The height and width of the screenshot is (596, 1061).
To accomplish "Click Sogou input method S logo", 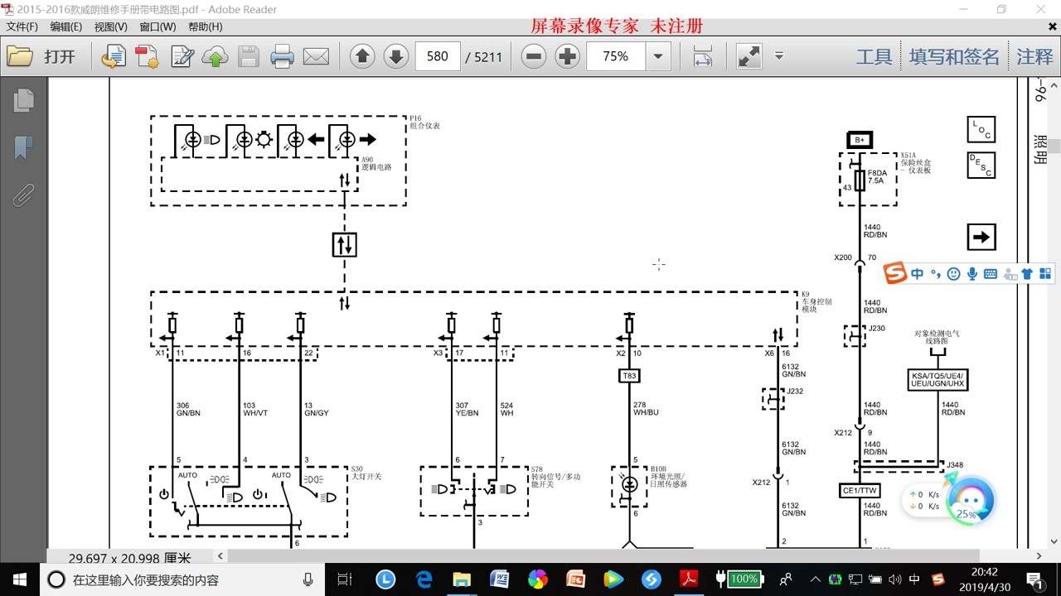I will 894,273.
